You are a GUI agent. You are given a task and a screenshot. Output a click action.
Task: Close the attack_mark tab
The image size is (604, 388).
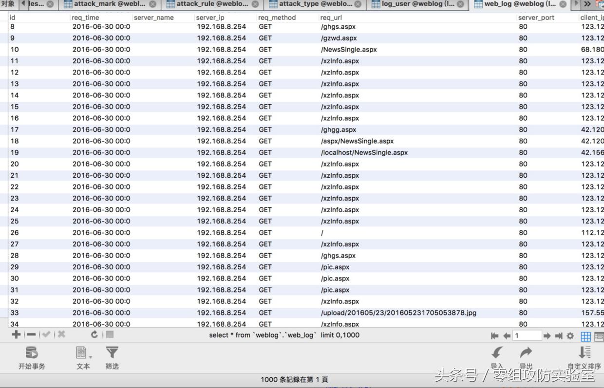point(153,4)
